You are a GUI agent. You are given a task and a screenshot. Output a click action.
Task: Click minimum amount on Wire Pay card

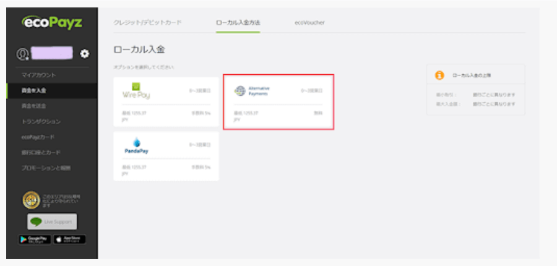pyautogui.click(x=134, y=116)
